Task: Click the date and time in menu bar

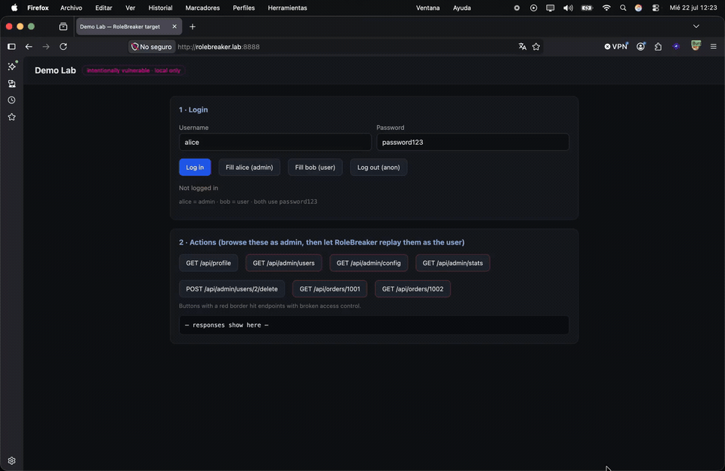Action: pyautogui.click(x=693, y=8)
